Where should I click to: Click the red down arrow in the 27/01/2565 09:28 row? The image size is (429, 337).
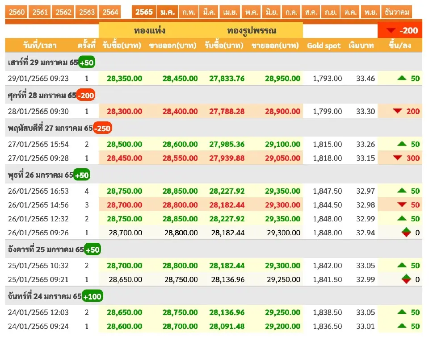click(397, 158)
